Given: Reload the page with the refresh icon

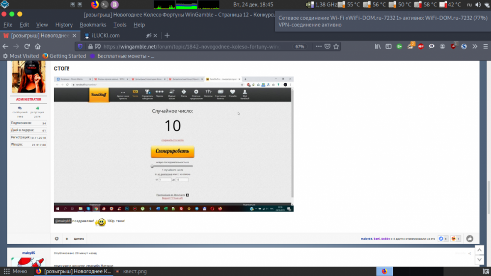Looking at the screenshot, I should pos(27,47).
